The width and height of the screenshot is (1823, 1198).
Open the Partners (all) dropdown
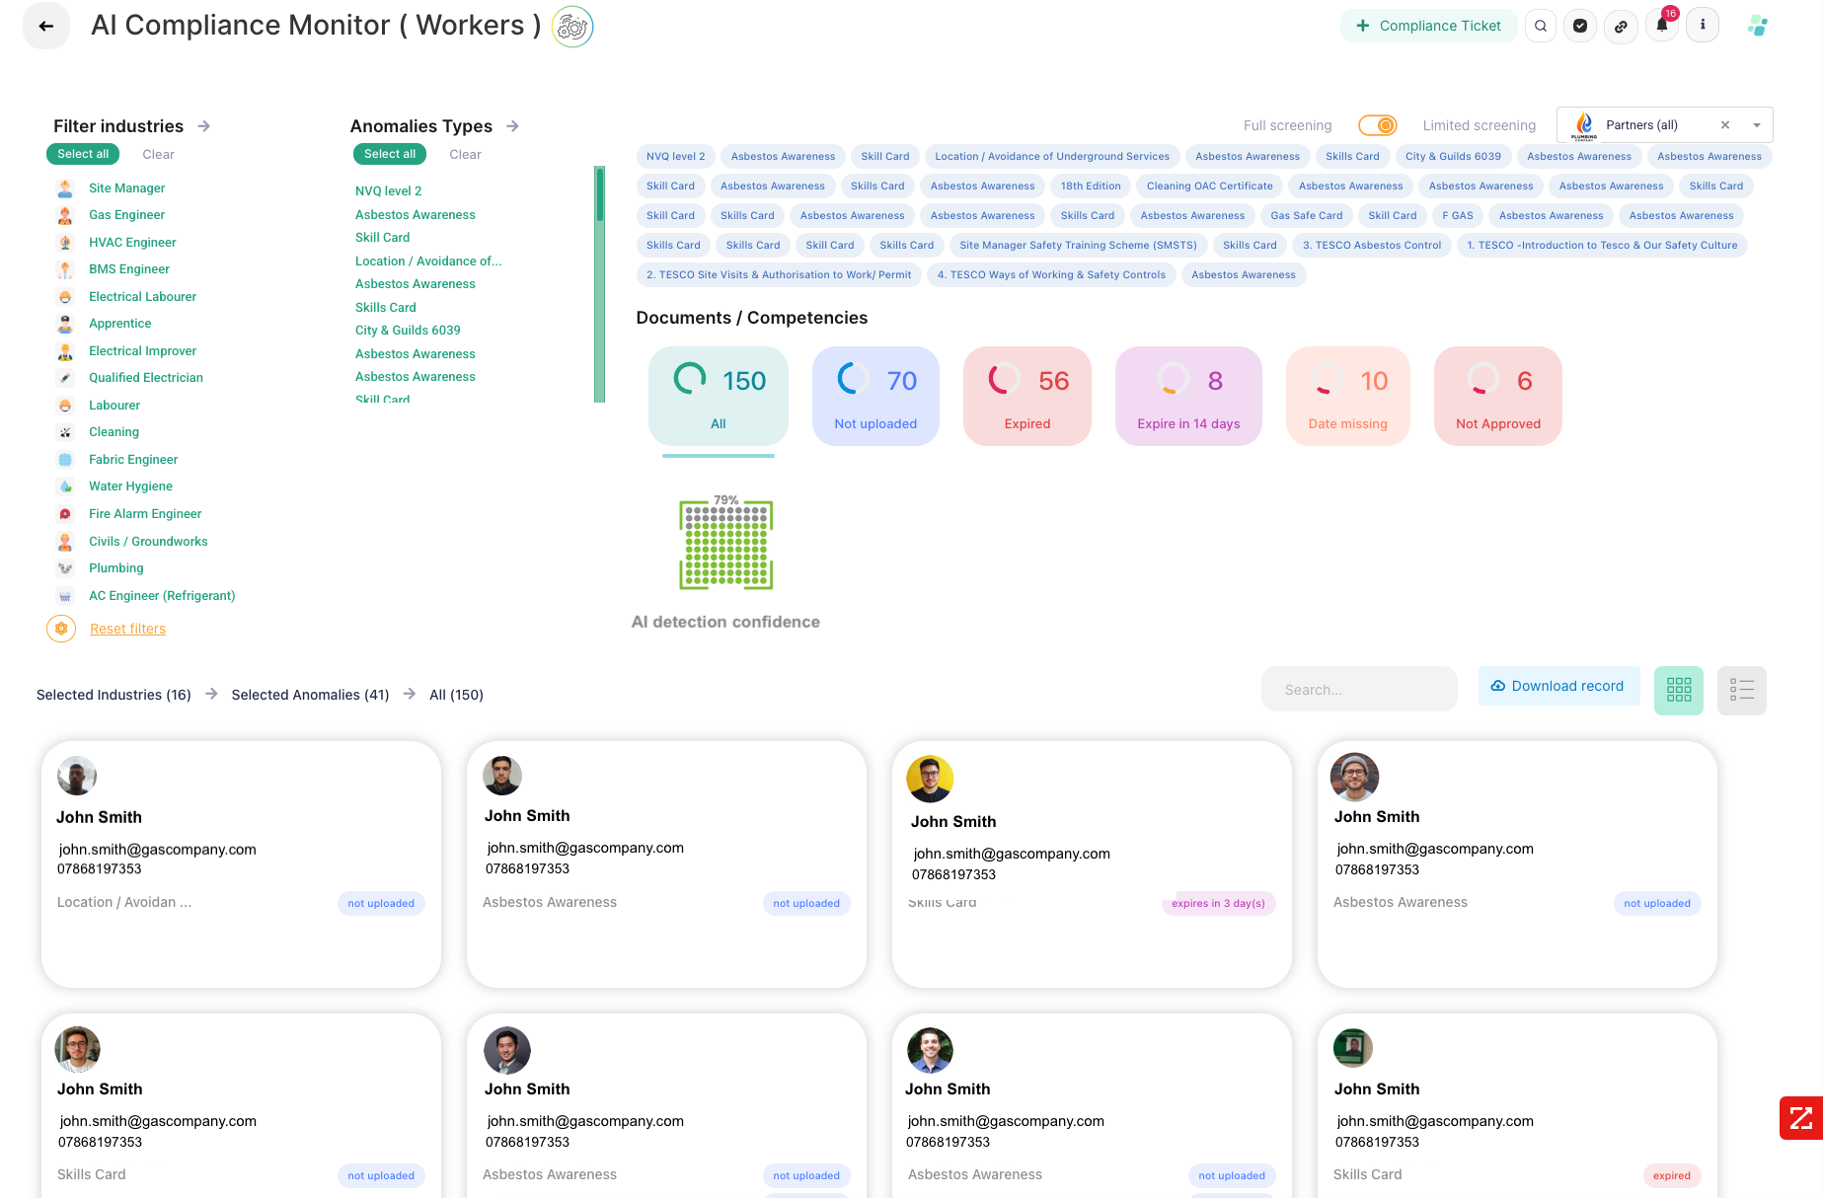(1757, 125)
